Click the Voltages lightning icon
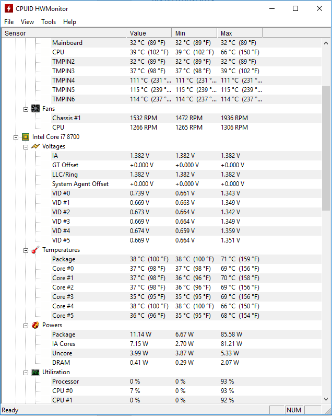The width and height of the screenshot is (332, 416). click(x=35, y=146)
